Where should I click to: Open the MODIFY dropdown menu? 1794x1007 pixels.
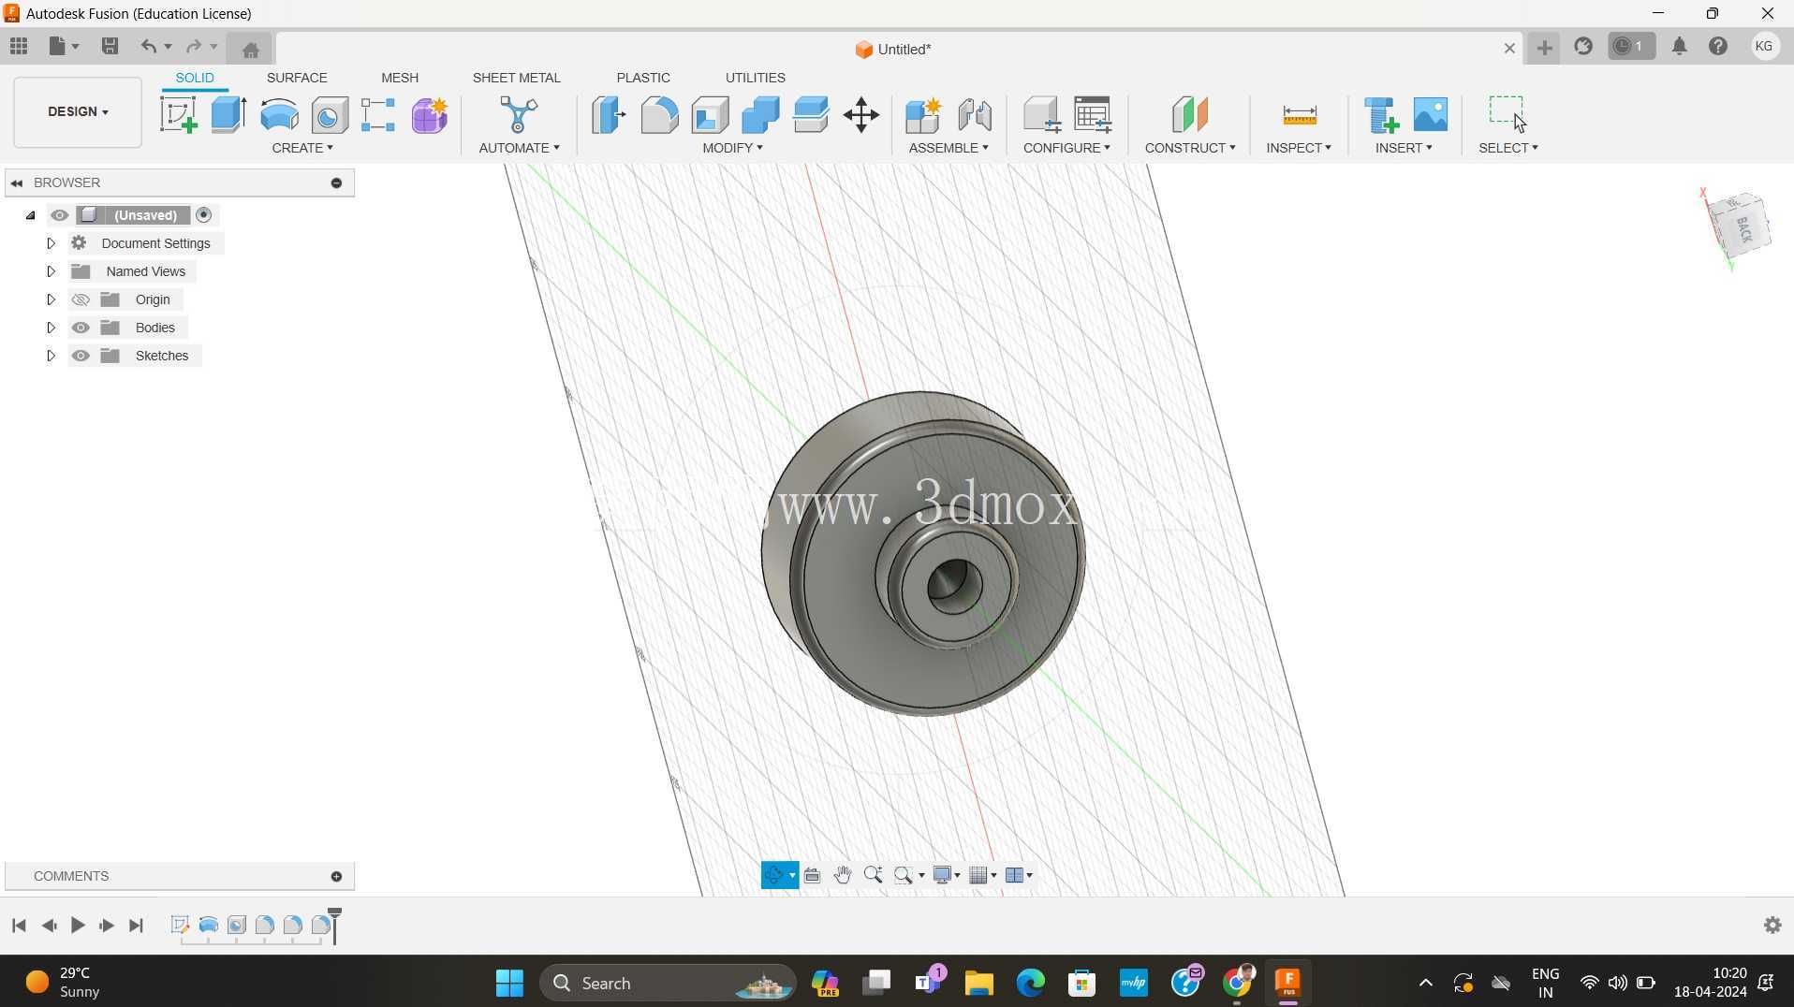[x=733, y=148]
